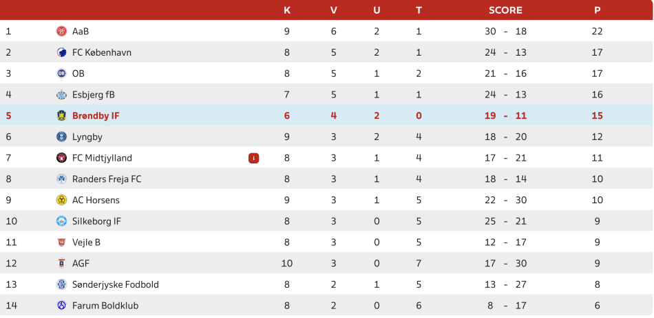Click the AaB club logo
Screen dimensions: 654x318
tap(61, 32)
